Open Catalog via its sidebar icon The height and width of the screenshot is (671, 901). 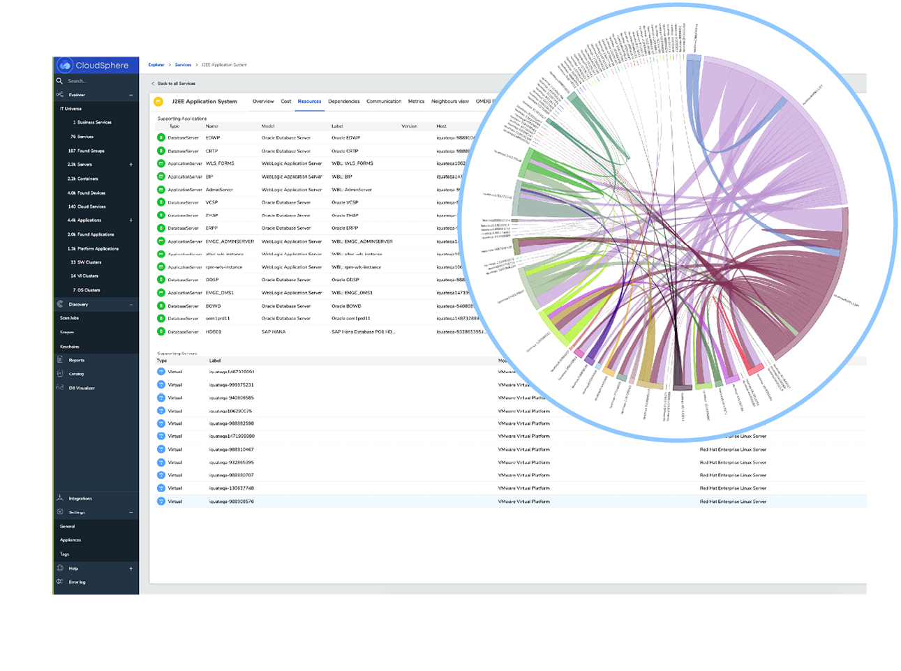pos(60,374)
